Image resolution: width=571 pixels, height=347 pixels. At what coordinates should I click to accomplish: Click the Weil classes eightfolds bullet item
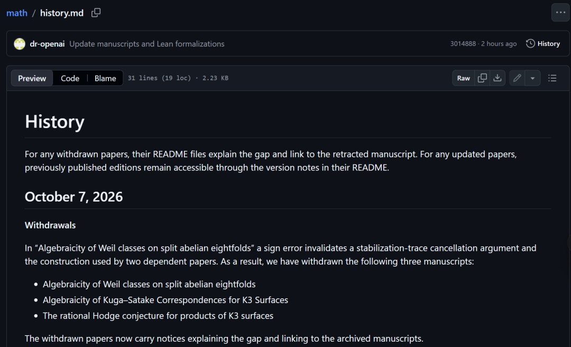pos(149,284)
